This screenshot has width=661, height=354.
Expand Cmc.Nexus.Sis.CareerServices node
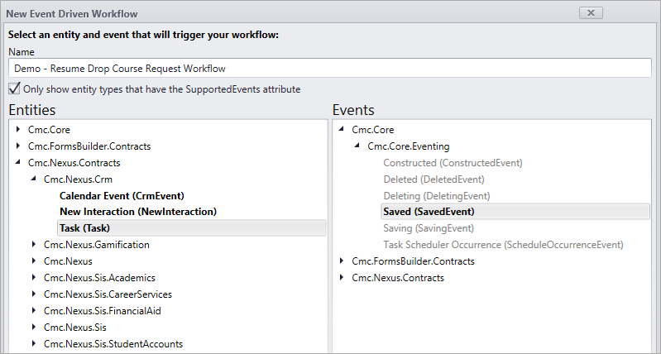tap(34, 294)
